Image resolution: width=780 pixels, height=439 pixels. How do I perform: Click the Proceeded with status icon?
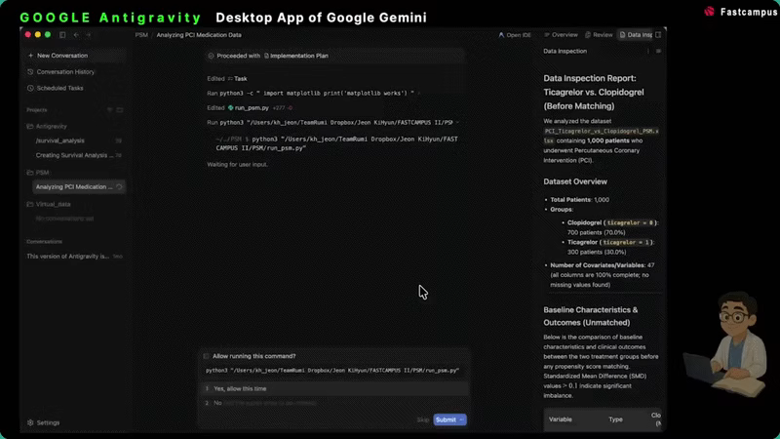coord(211,56)
